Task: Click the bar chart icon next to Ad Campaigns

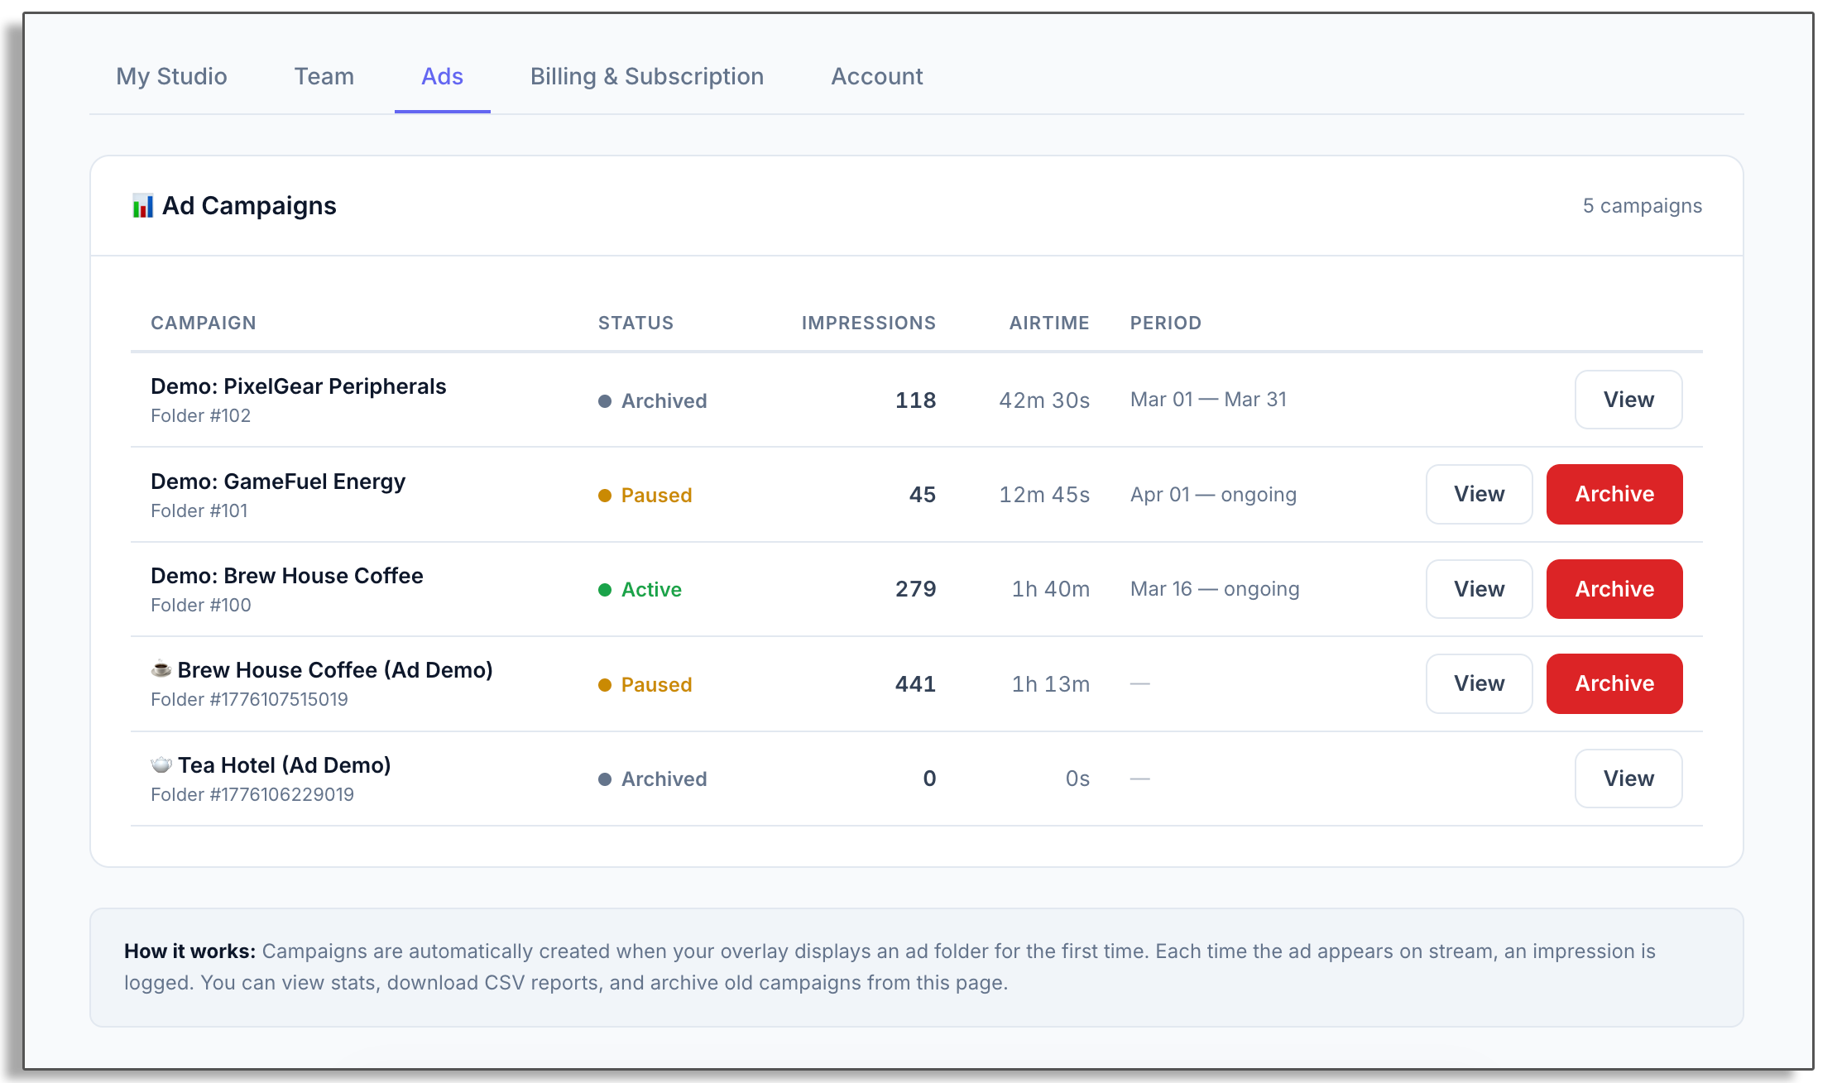Action: (x=143, y=205)
